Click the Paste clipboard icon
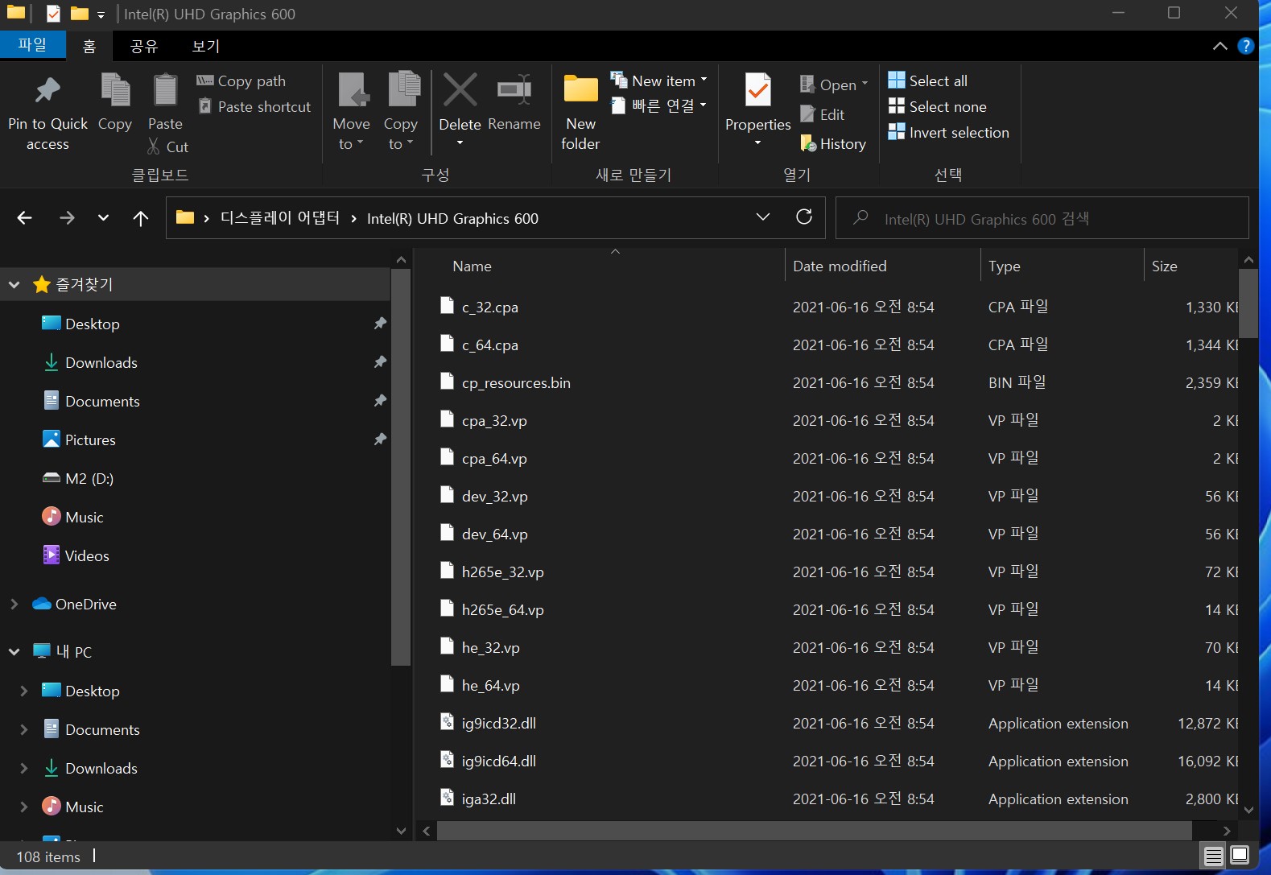 (165, 89)
